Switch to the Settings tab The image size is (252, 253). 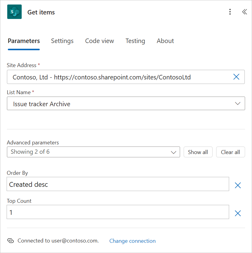click(x=62, y=41)
